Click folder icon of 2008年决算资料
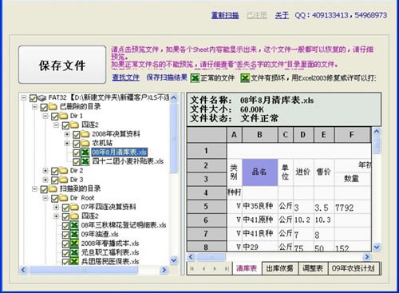This screenshot has width=399, height=293. [85, 134]
